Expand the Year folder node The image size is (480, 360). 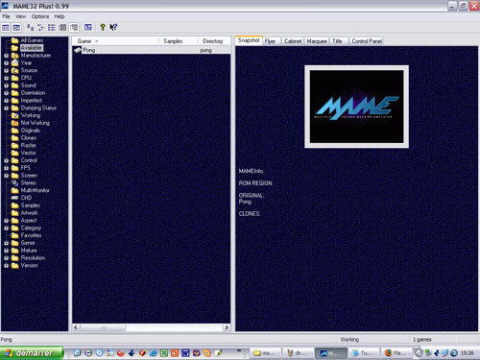click(6, 63)
